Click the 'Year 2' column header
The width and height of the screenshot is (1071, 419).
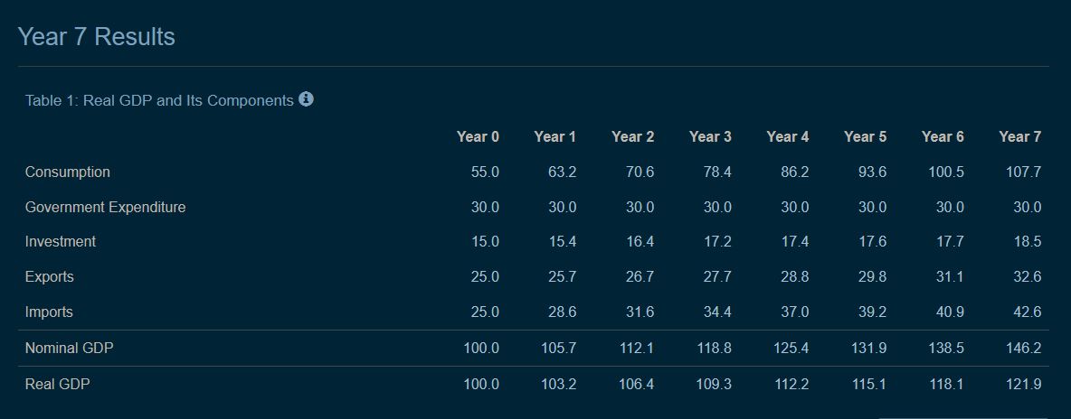633,136
